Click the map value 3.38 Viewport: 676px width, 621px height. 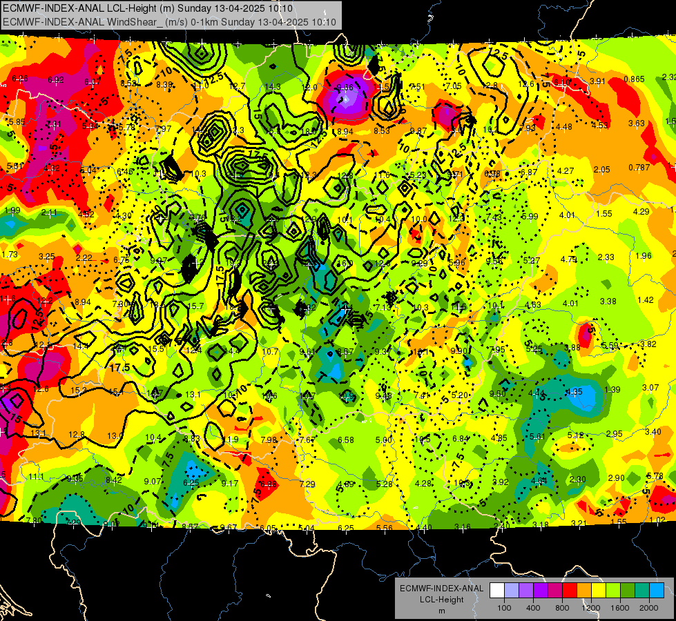(x=608, y=302)
